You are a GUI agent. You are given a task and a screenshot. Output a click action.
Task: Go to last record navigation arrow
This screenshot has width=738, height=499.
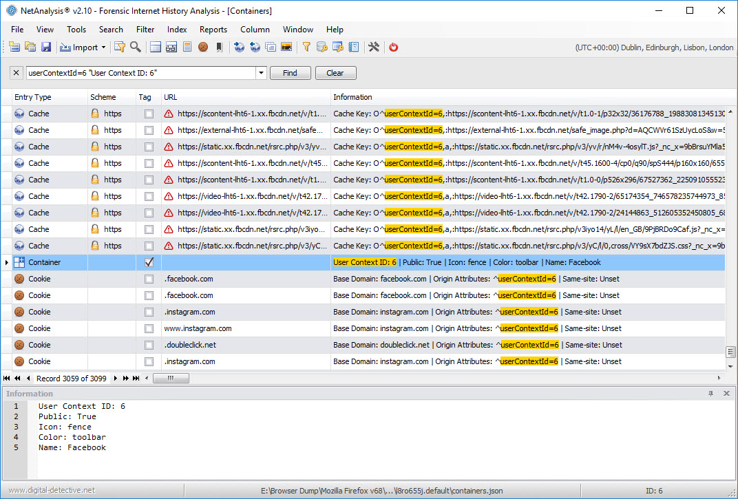tap(136, 378)
